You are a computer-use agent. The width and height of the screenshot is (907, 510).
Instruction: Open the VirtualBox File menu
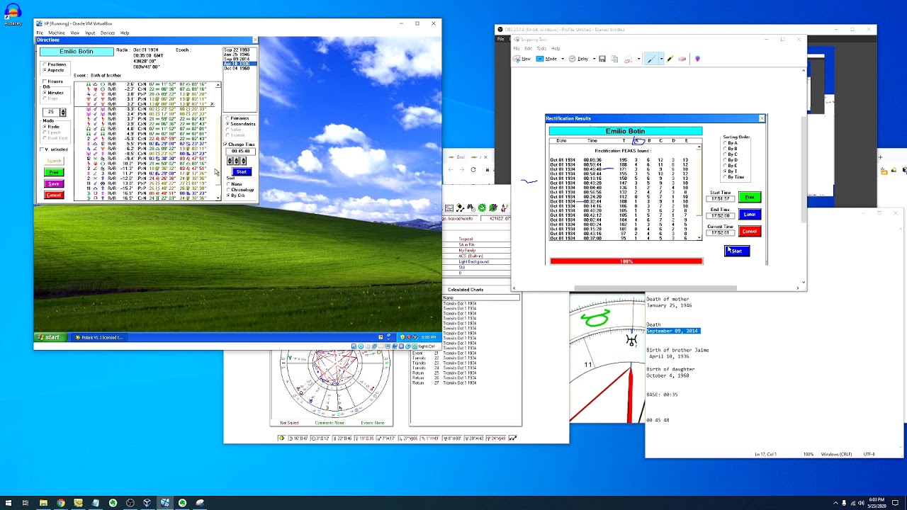click(40, 33)
